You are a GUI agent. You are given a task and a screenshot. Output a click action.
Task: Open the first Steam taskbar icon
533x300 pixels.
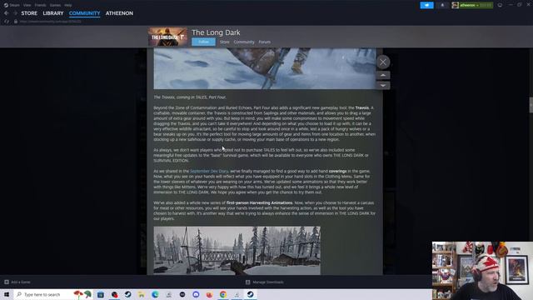pyautogui.click(x=127, y=294)
